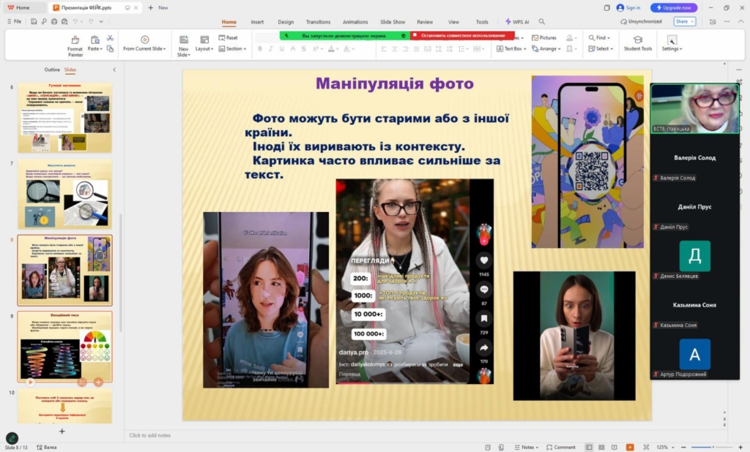Toggle Normal view in status bar
The image size is (750, 452).
(x=590, y=447)
